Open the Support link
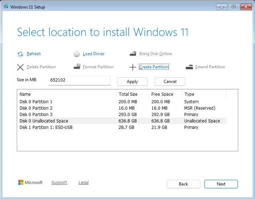This screenshot has height=199, width=255. pos(59,183)
